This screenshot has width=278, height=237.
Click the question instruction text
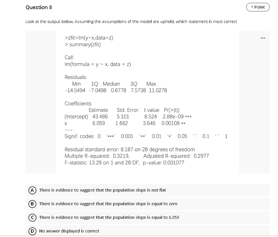[x=131, y=21]
